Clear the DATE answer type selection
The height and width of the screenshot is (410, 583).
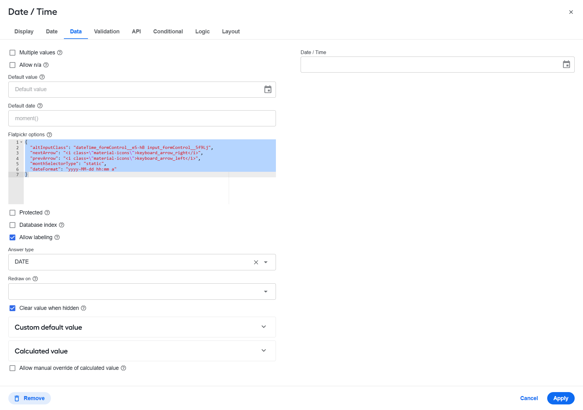coord(256,262)
